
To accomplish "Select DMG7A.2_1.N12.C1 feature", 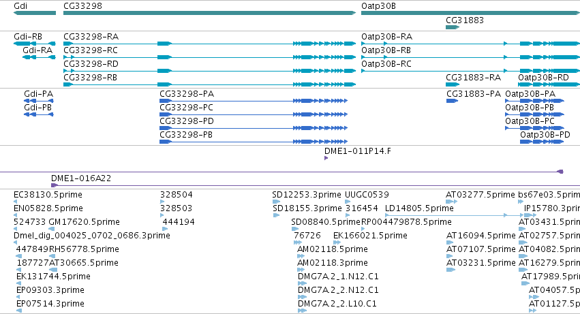I will click(x=338, y=277).
